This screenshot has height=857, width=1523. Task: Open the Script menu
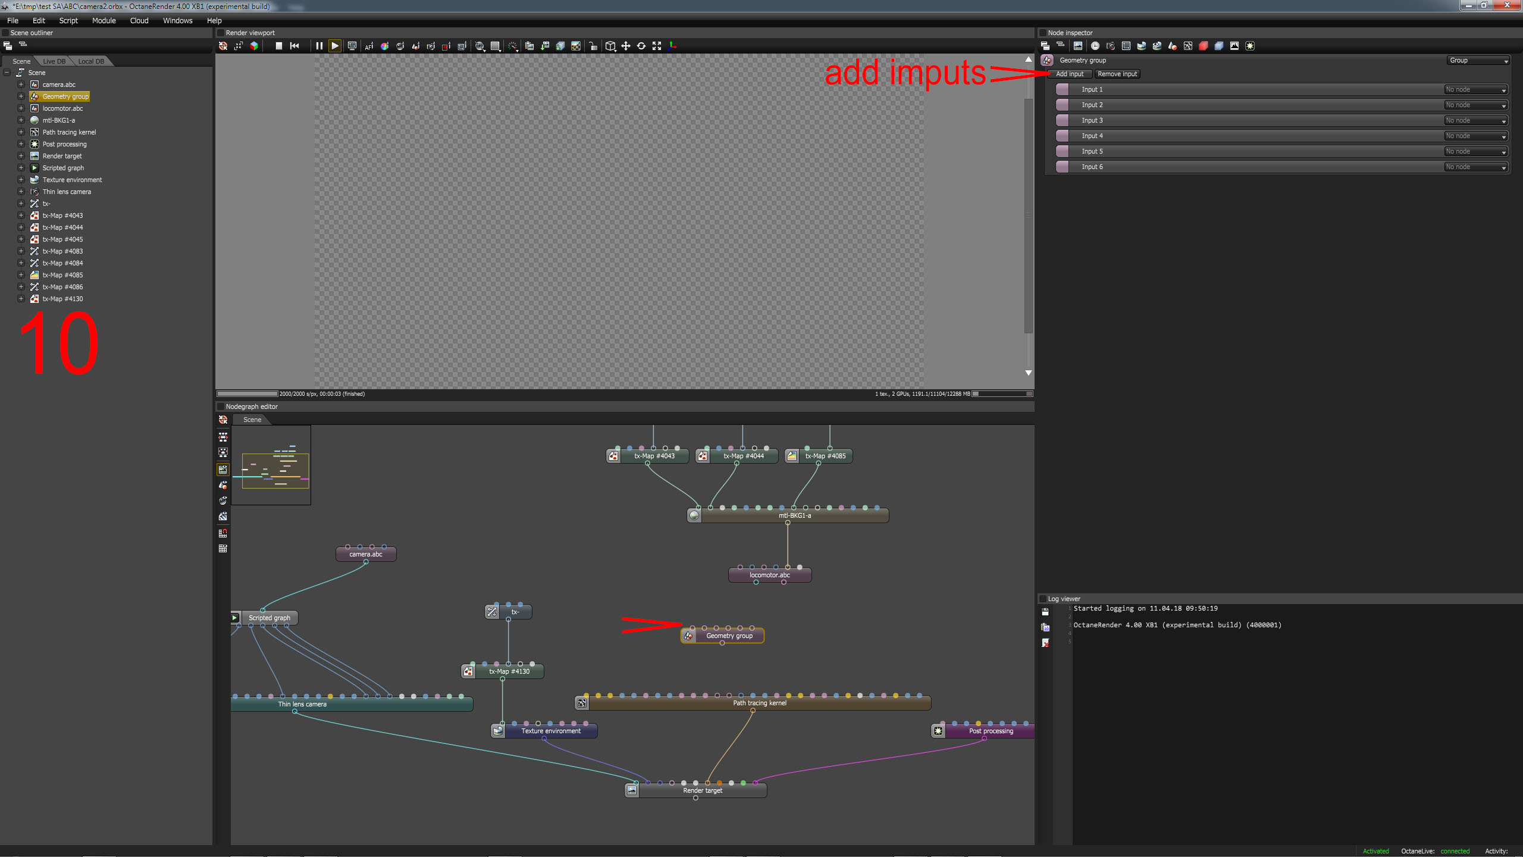click(x=68, y=20)
